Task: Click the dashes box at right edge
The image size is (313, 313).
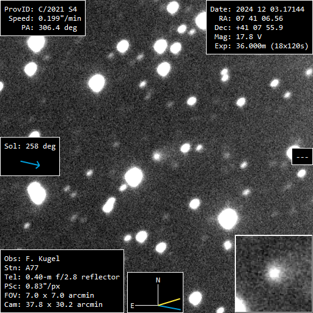Action: click(x=302, y=156)
